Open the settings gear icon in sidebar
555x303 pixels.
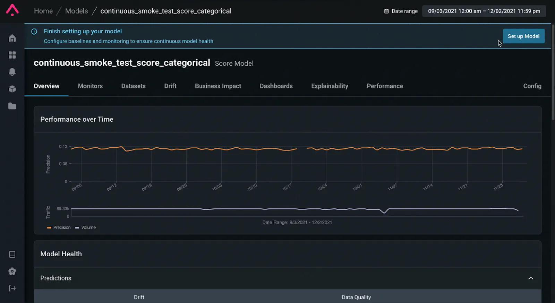(x=12, y=271)
